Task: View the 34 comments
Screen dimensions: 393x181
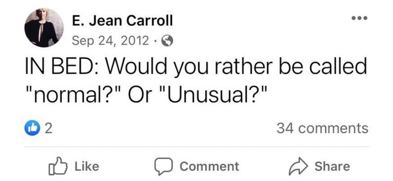Action: 322,128
